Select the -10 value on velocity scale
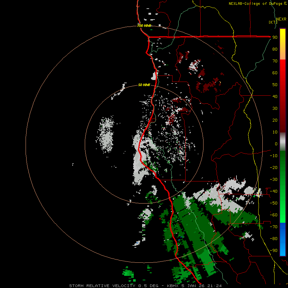This screenshot has width=288, height=288. [274, 156]
